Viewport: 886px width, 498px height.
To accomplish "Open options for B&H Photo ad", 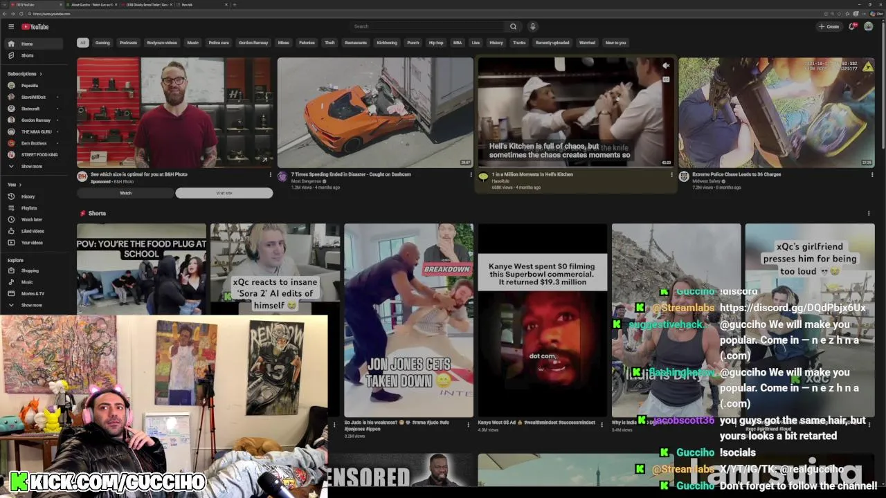I will tap(270, 175).
